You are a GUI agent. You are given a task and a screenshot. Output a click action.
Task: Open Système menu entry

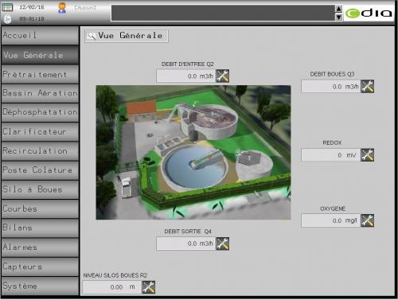click(x=40, y=286)
